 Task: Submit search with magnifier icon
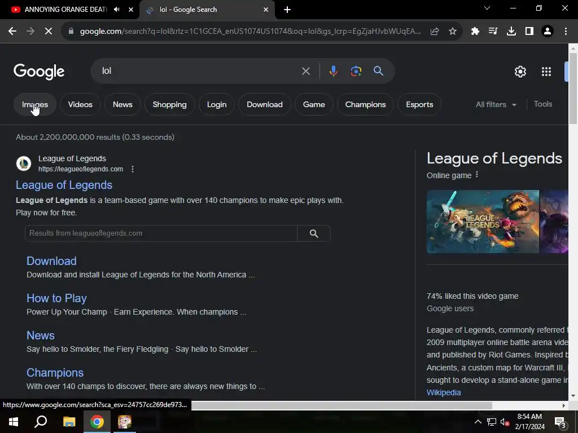tap(379, 71)
